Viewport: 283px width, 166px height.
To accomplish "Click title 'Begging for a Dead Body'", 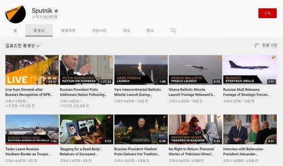I will (x=80, y=151).
